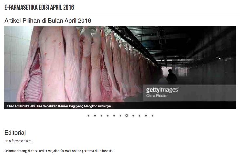Click the 'Editorial' section heading

pos(15,133)
